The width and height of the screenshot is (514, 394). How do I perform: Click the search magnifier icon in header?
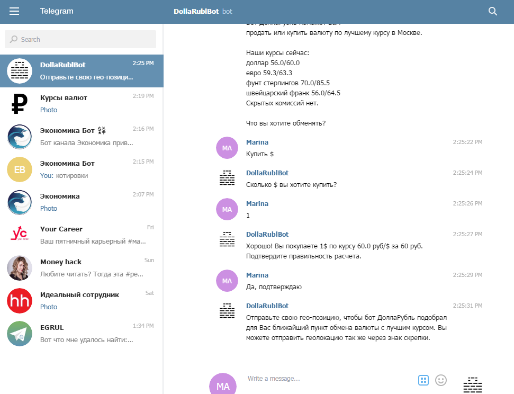493,11
